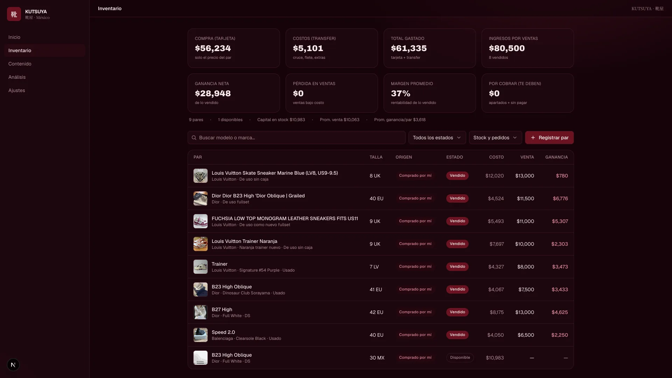The image size is (672, 378).
Task: Open the Todos los estados dropdown
Action: (x=437, y=138)
